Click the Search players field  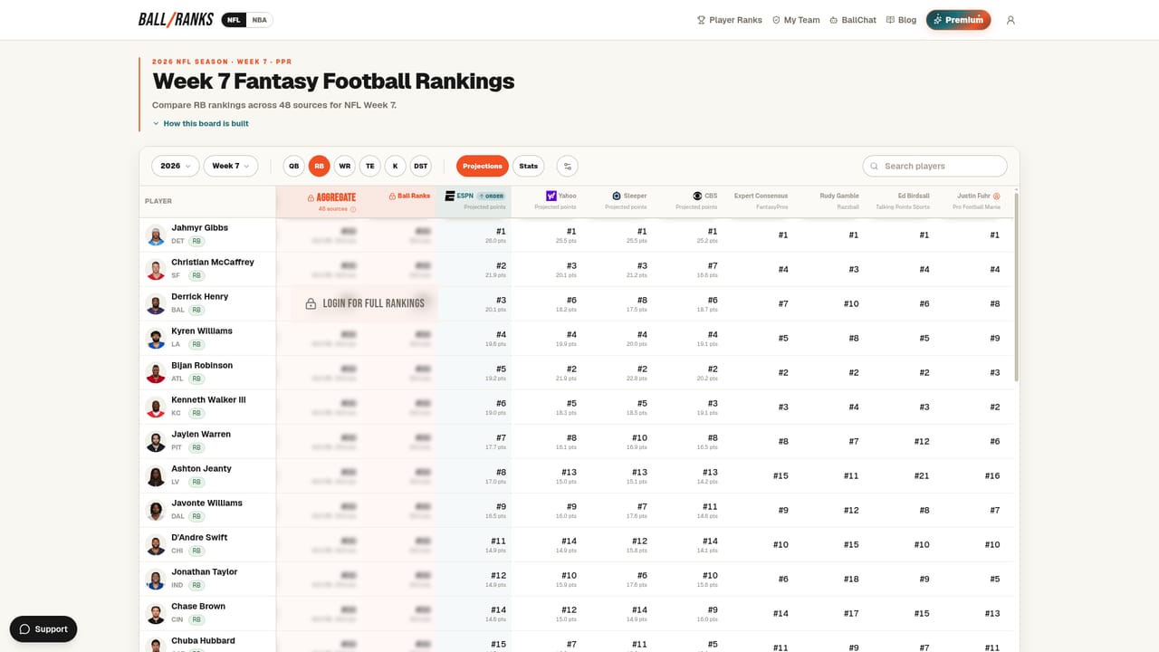point(934,166)
